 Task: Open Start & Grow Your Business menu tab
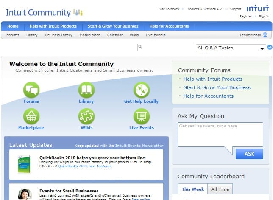113,26
